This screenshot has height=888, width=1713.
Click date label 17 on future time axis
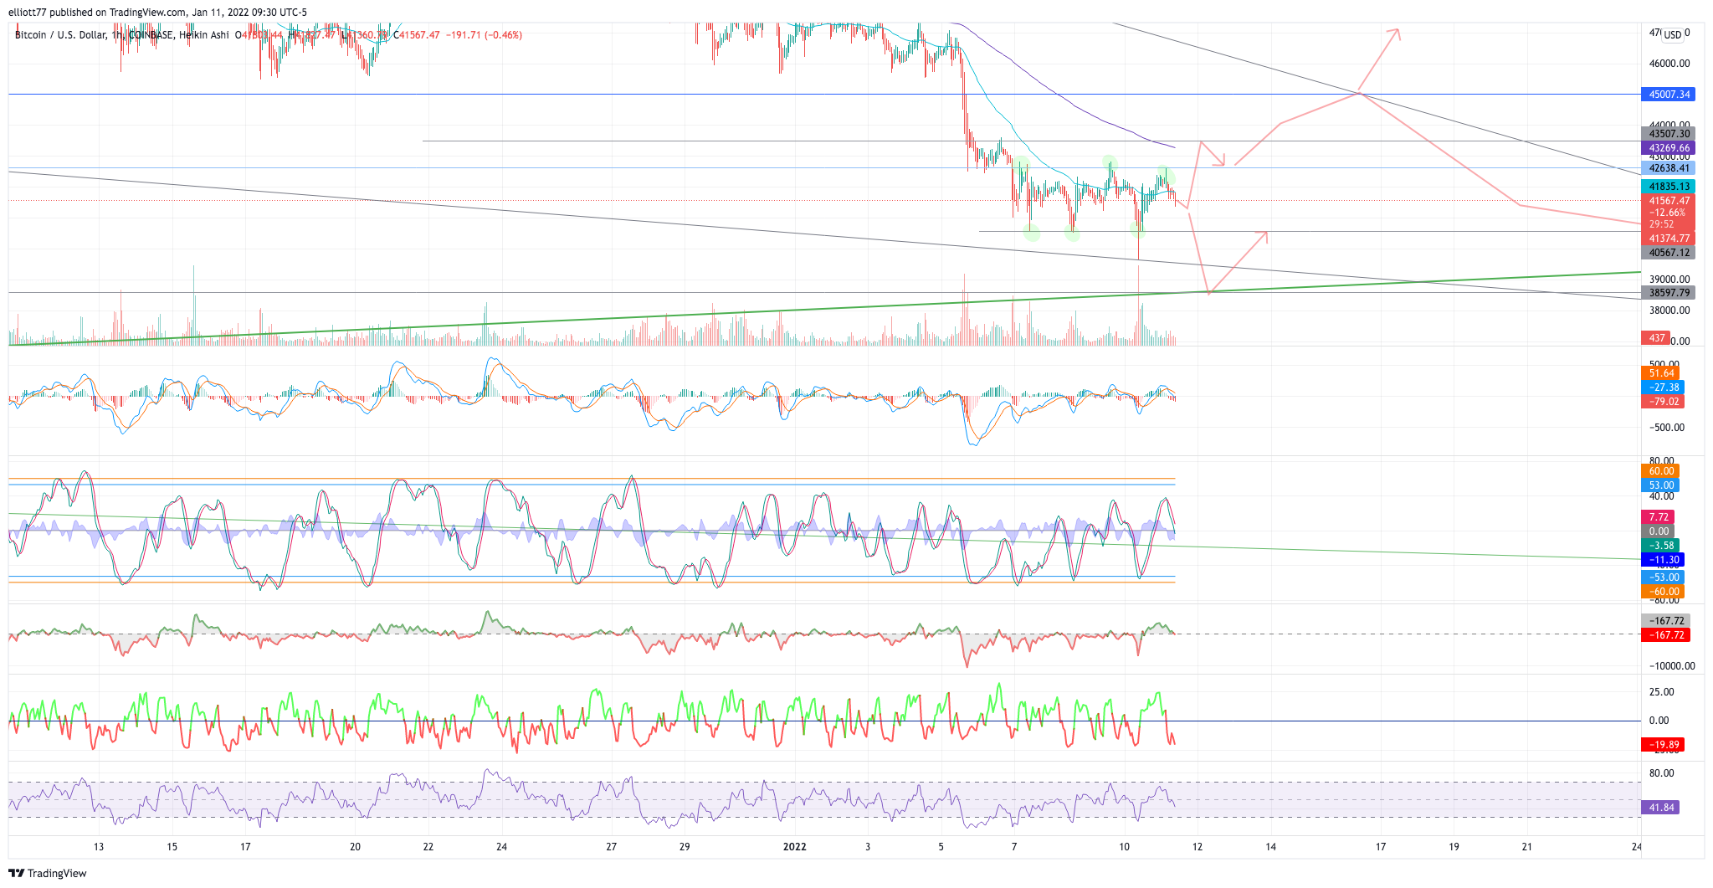[x=1381, y=847]
